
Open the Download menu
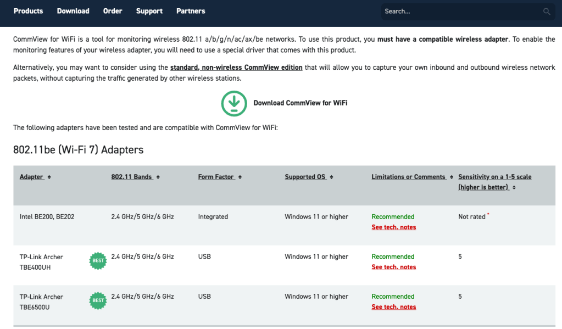pos(73,11)
